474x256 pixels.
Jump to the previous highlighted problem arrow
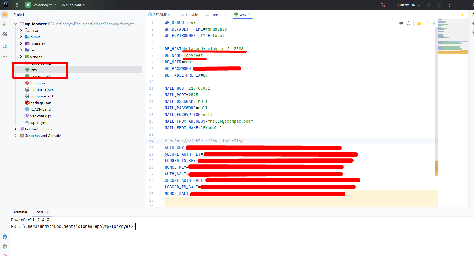point(428,23)
